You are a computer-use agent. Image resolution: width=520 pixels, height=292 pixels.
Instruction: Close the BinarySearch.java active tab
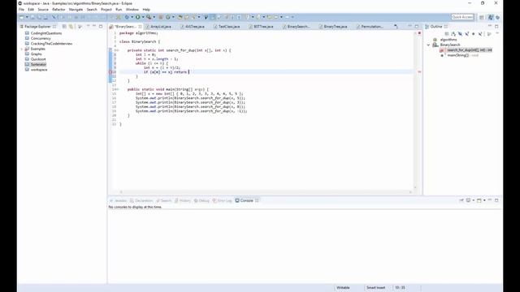click(140, 27)
